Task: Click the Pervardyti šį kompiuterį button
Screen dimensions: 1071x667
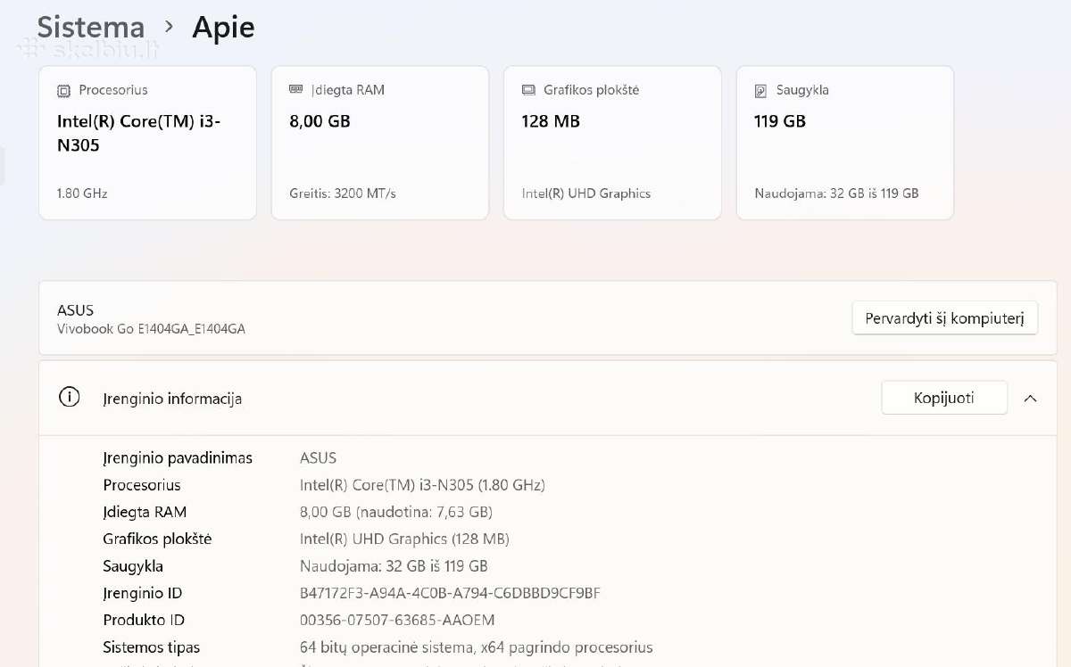Action: point(945,318)
